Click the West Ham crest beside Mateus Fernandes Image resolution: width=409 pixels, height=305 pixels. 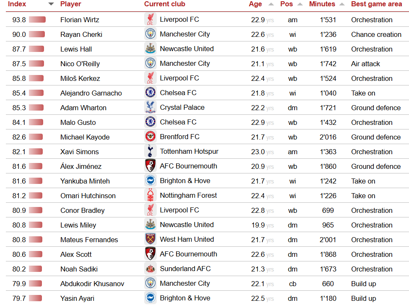tap(150, 239)
